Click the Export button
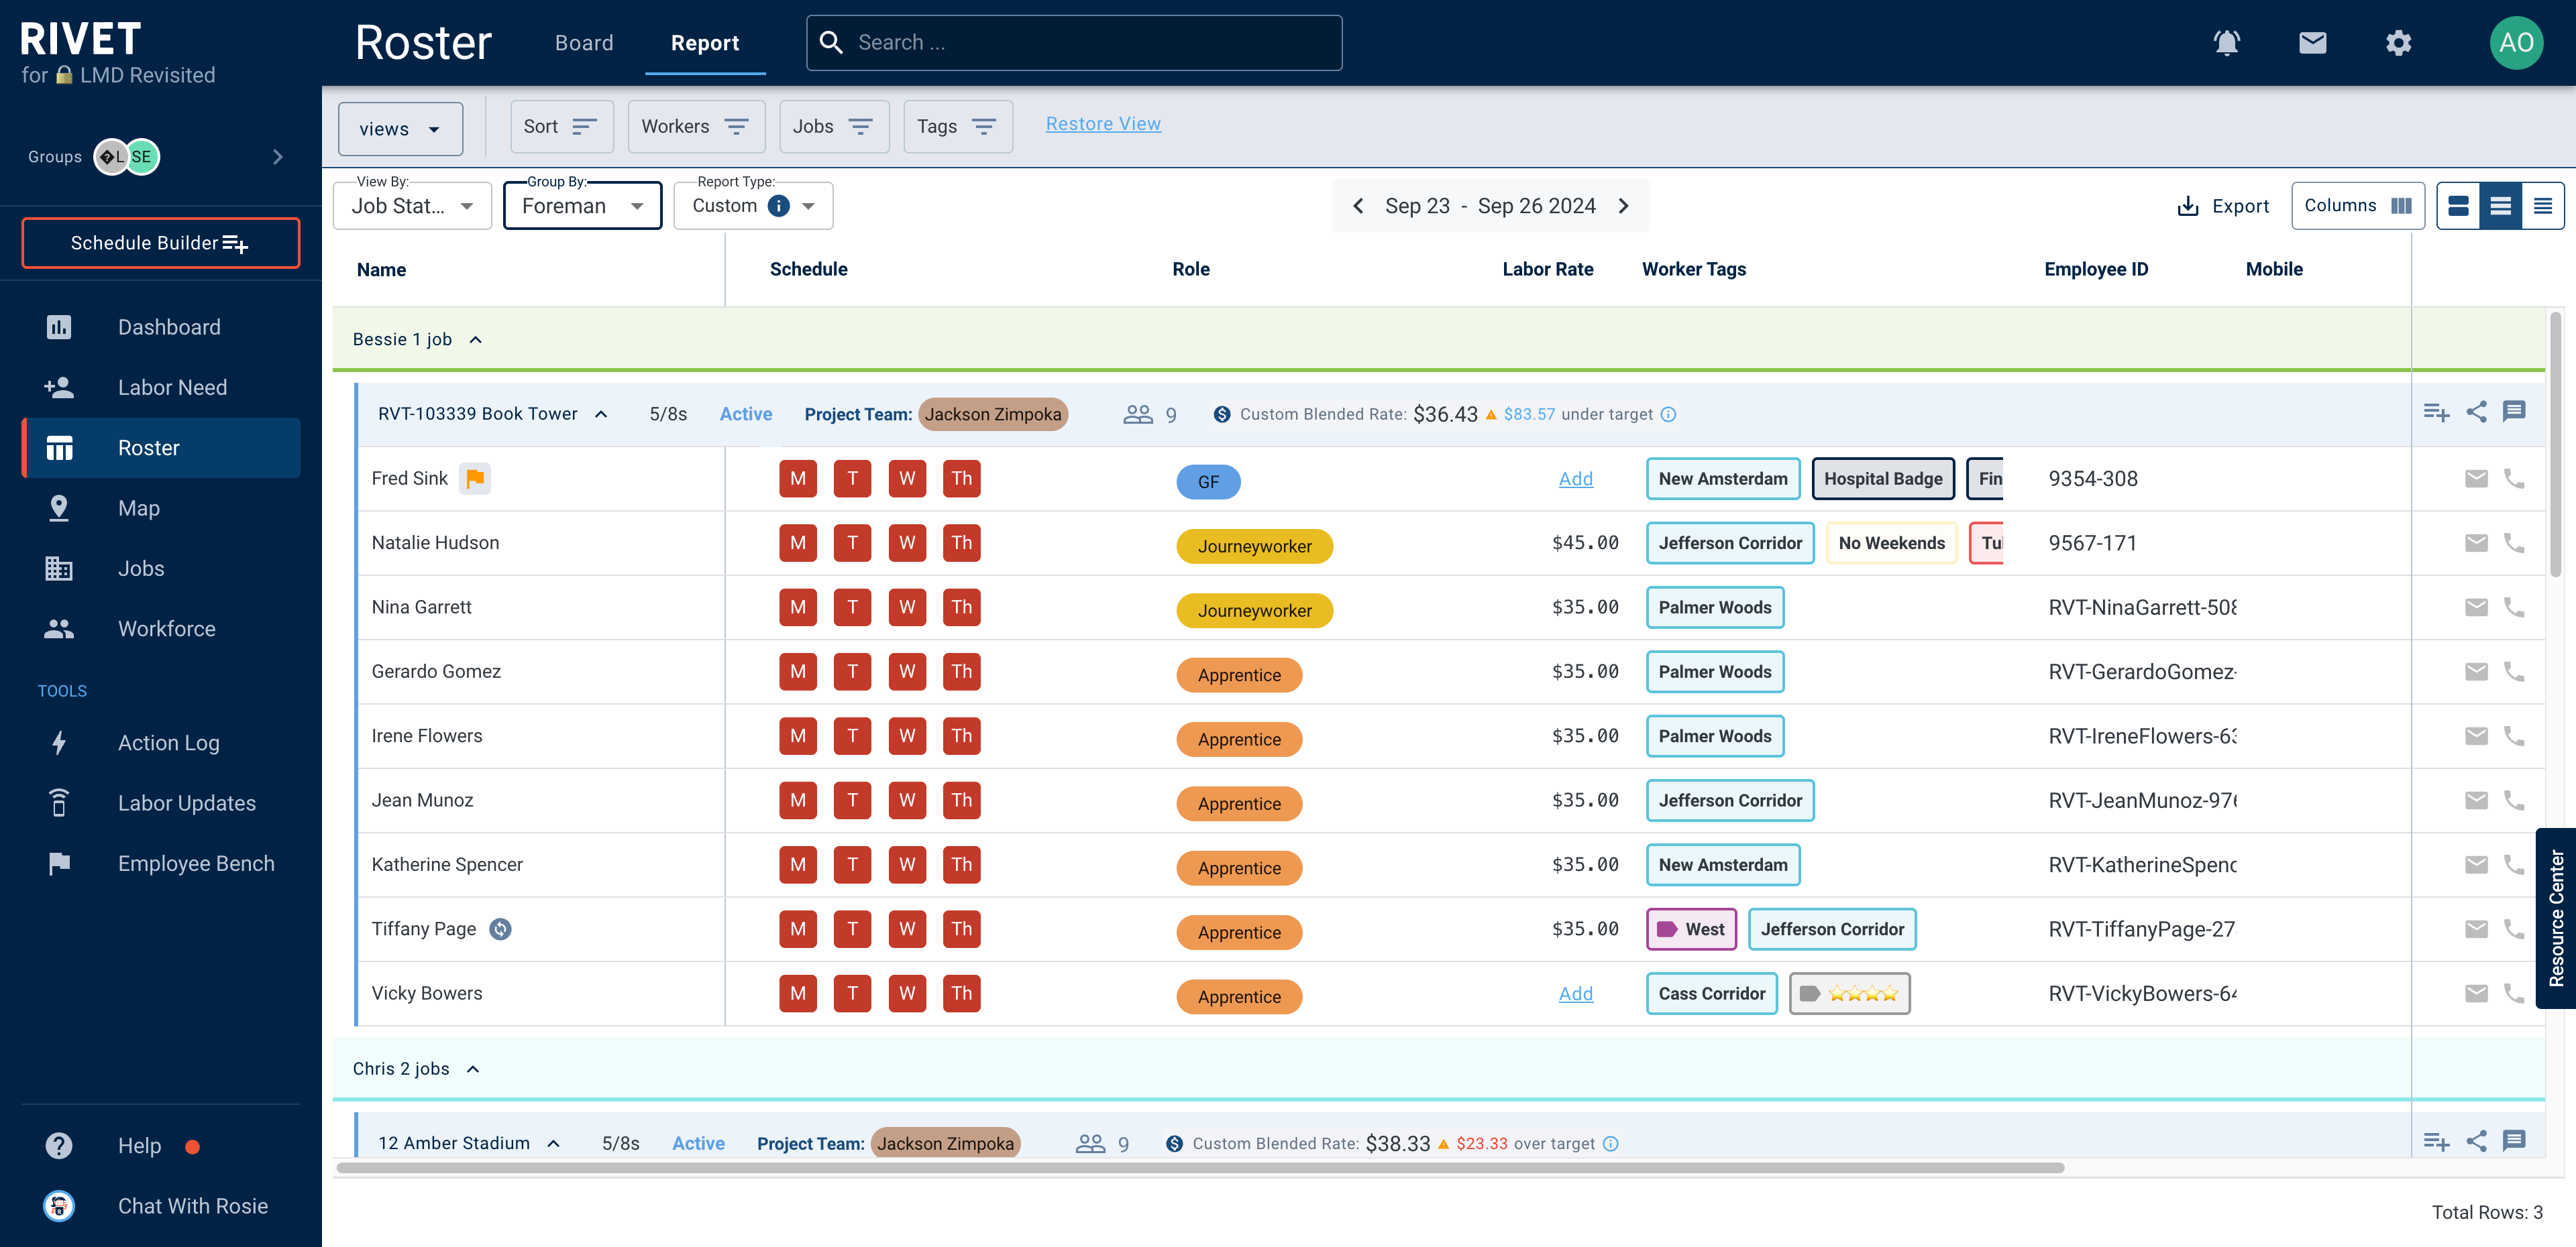Image resolution: width=2576 pixels, height=1247 pixels. point(2223,206)
